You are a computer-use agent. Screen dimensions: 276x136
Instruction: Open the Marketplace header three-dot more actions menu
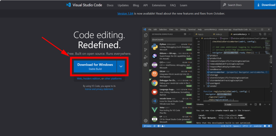tap(189, 34)
